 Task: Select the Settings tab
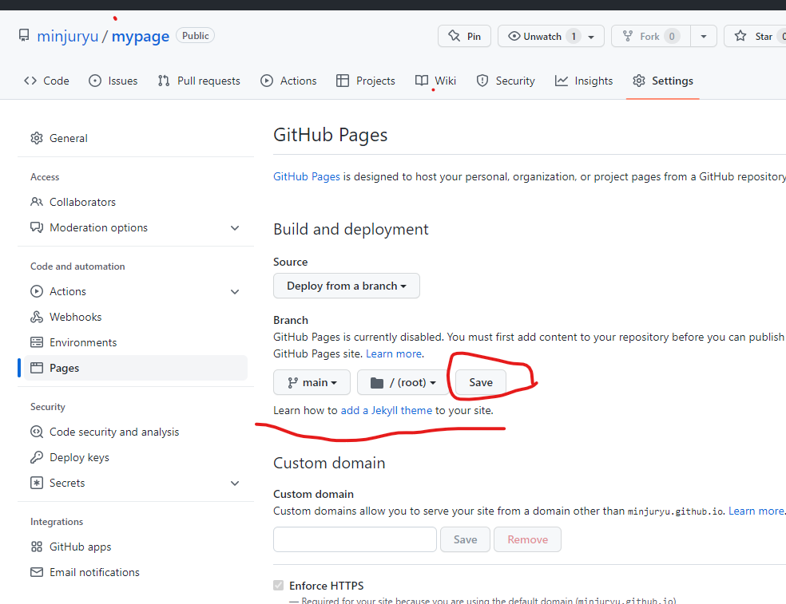663,81
